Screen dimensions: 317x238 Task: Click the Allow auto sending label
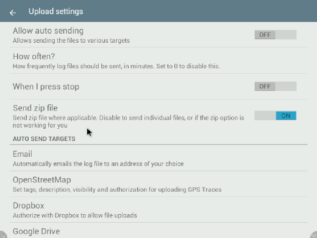click(x=48, y=31)
